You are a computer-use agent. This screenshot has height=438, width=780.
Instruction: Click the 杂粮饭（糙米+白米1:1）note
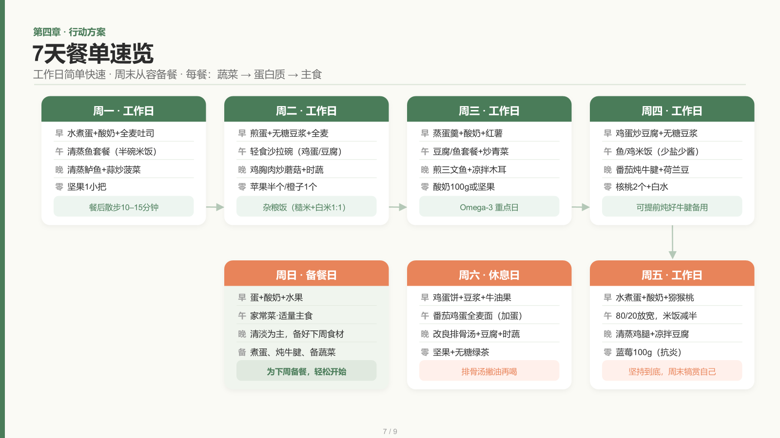click(307, 207)
